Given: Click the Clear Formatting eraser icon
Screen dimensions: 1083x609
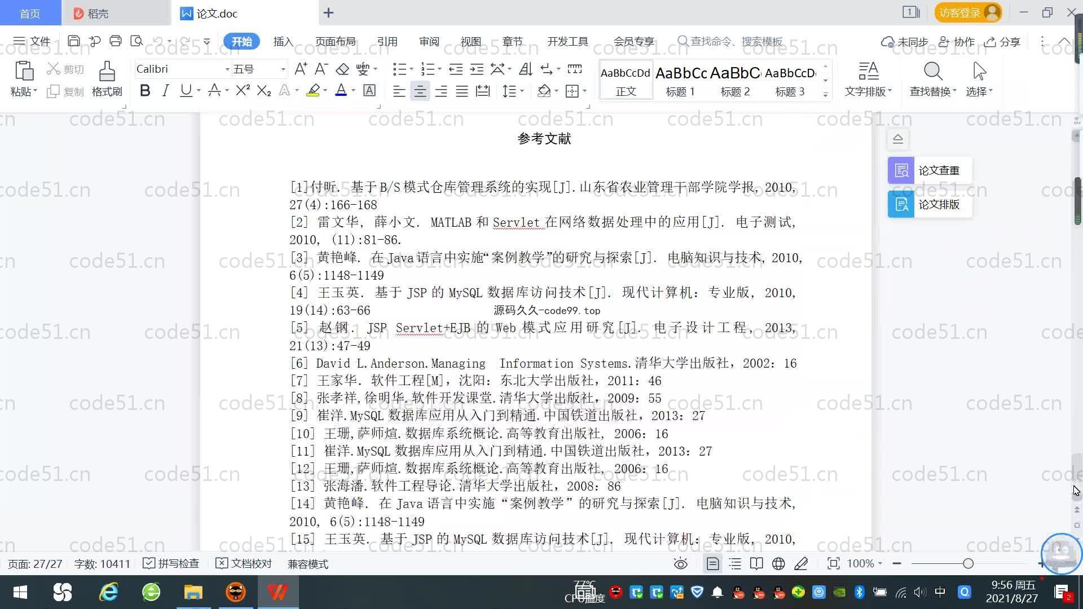Looking at the screenshot, I should 342,69.
